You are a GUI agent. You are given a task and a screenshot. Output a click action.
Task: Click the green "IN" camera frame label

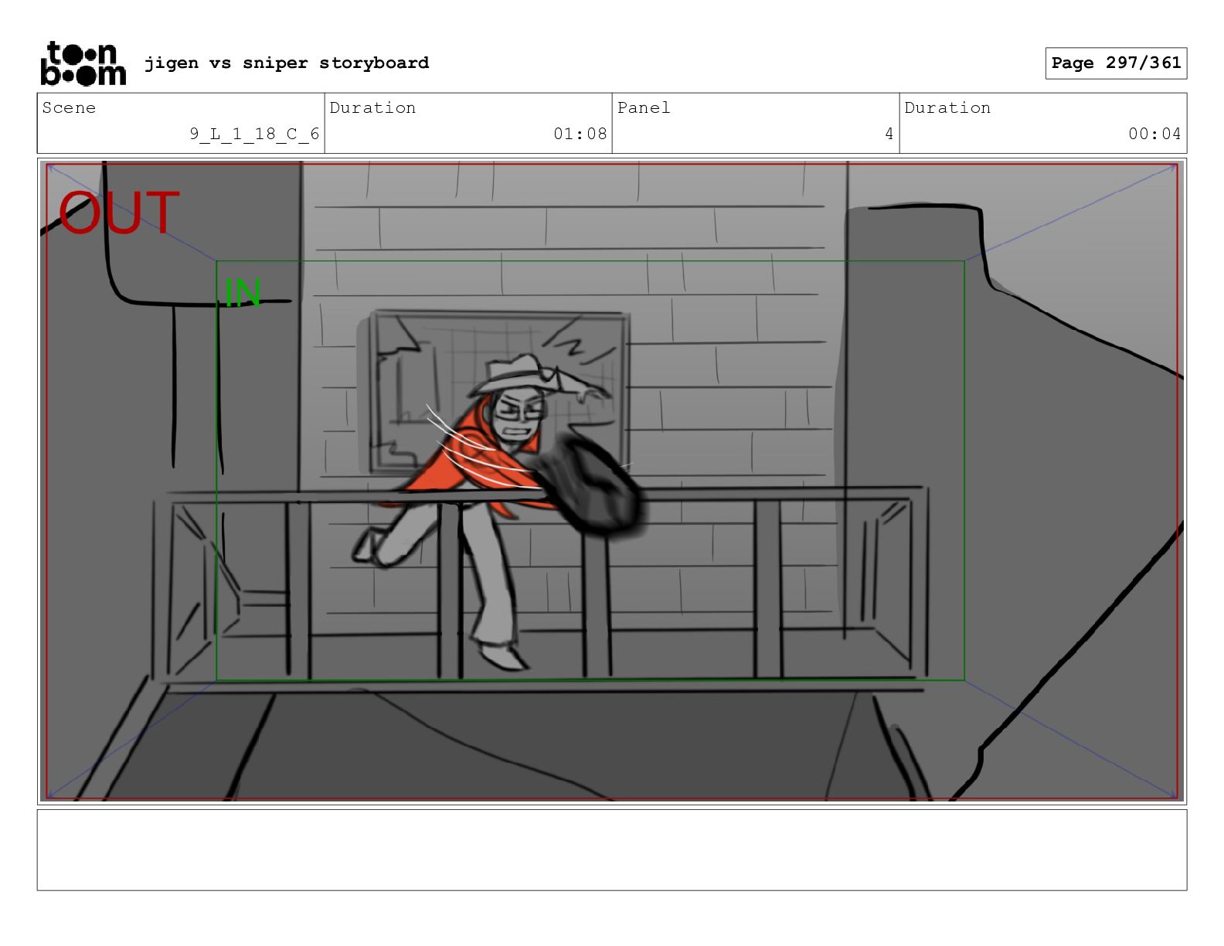(x=243, y=294)
